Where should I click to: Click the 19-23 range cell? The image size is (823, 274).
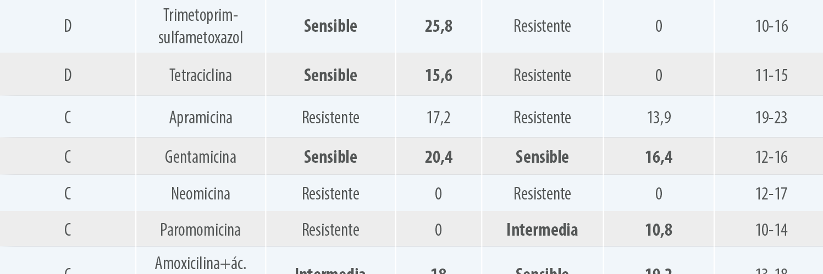pyautogui.click(x=771, y=117)
